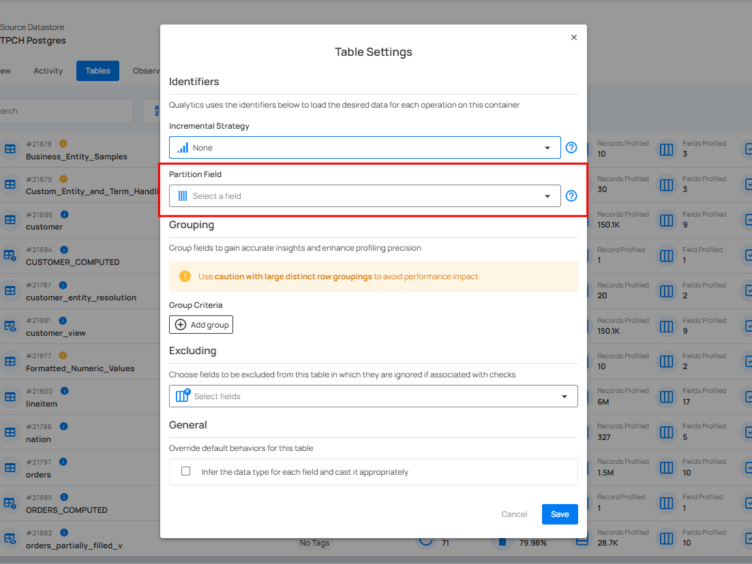Click the orange caution warning icon
The image size is (752, 564).
point(185,277)
